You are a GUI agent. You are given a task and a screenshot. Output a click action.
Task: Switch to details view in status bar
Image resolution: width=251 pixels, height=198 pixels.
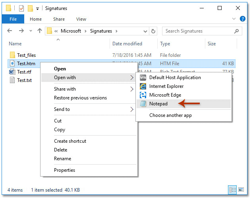(232, 190)
